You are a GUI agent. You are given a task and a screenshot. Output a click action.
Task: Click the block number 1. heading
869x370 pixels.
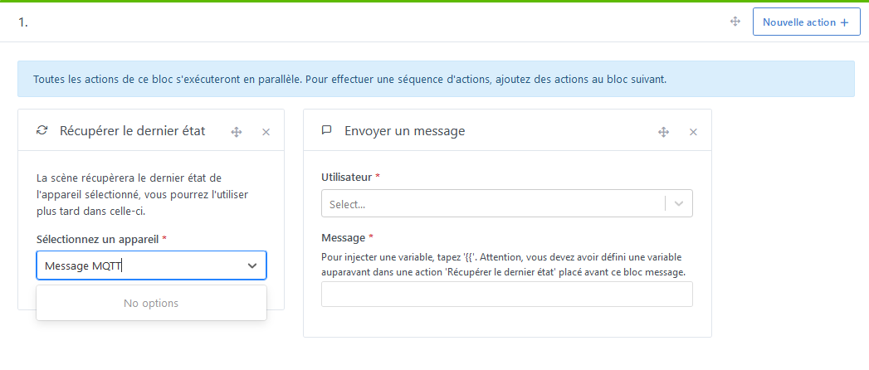click(x=23, y=23)
